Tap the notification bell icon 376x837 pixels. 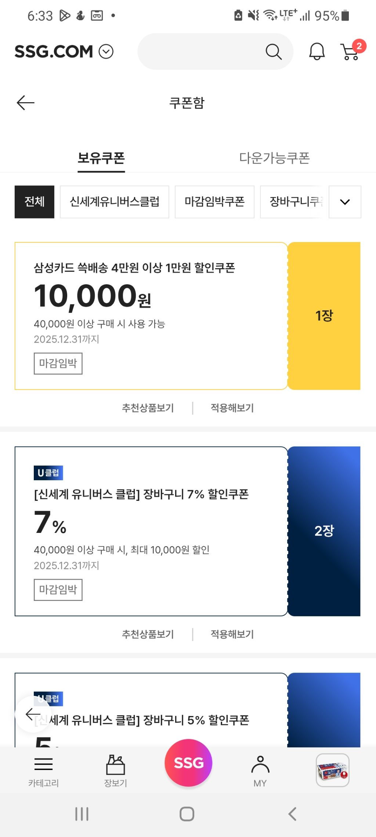point(317,51)
